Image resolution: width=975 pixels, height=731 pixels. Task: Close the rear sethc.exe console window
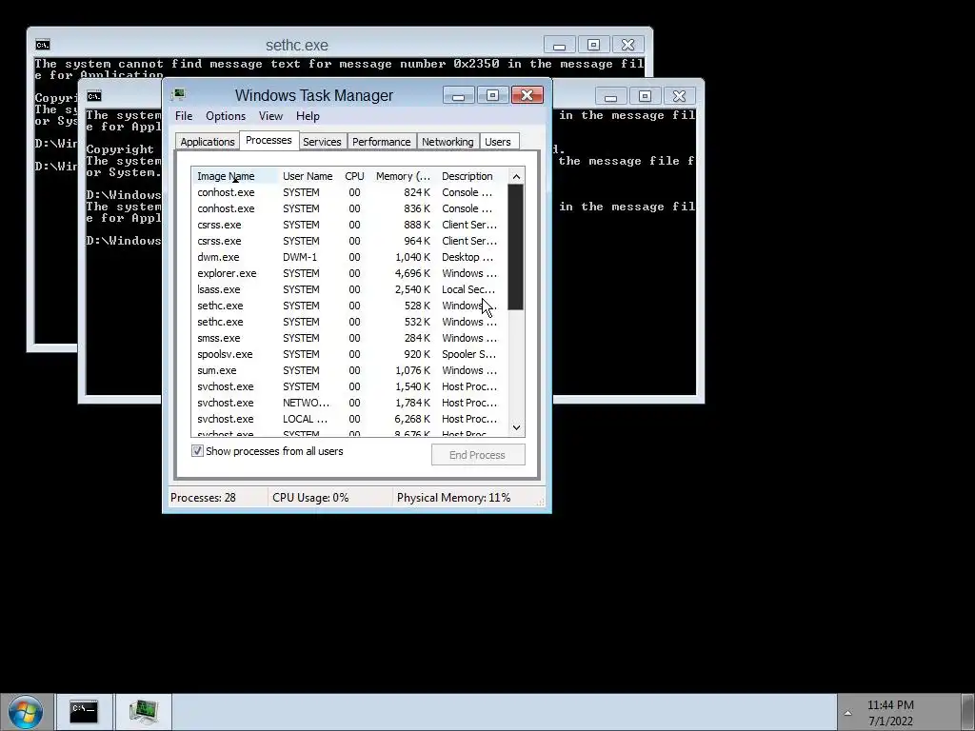pos(628,45)
